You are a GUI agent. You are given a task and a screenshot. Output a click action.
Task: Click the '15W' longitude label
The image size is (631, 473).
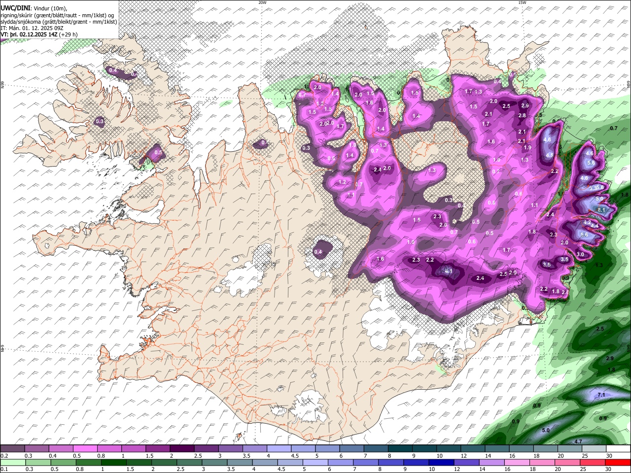[x=522, y=2]
